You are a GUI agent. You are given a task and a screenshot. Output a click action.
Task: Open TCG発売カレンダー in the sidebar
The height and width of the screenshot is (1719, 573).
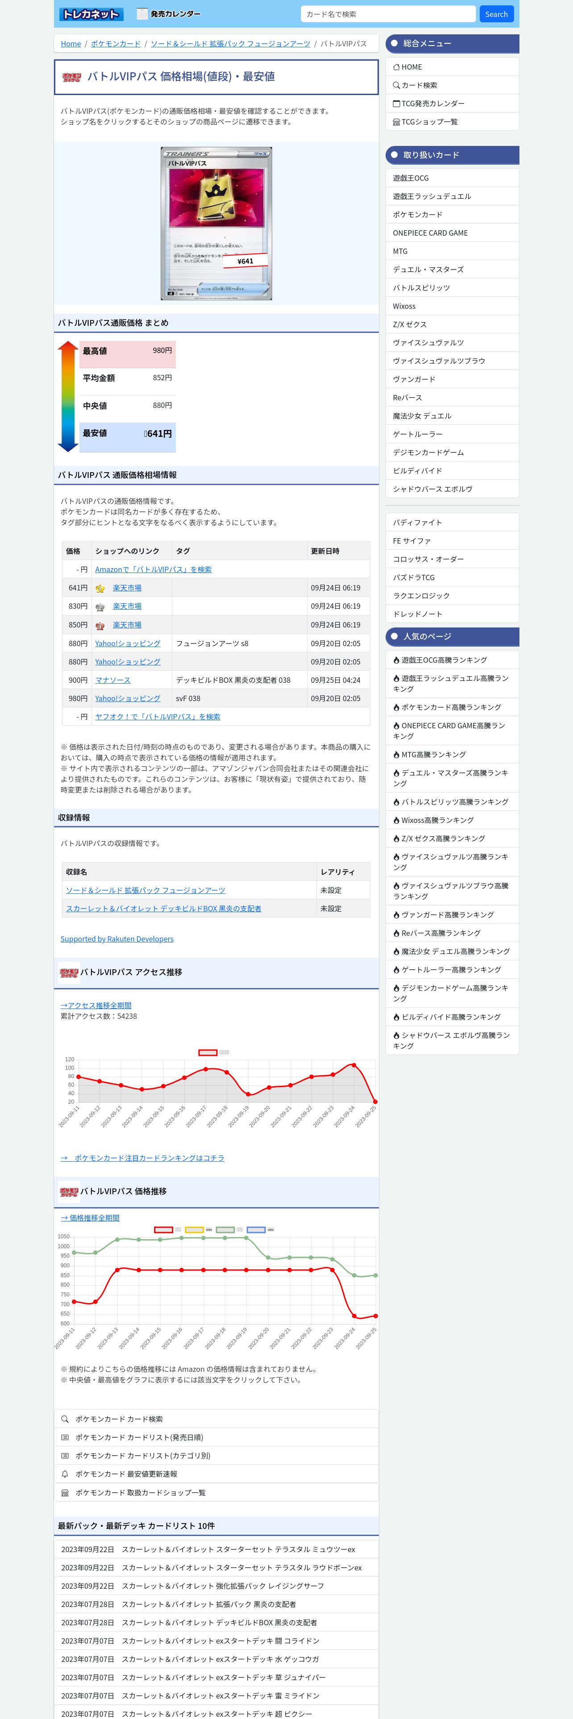[452, 104]
